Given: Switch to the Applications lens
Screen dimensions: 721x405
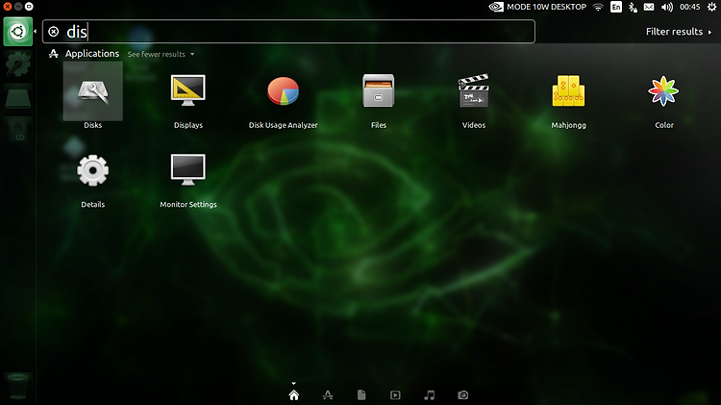Looking at the screenshot, I should pos(328,394).
